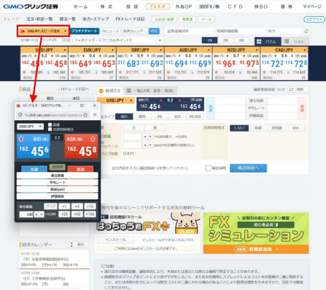Increase order quantity with the up stepper in the 新規注文 form

[x=145, y=137]
